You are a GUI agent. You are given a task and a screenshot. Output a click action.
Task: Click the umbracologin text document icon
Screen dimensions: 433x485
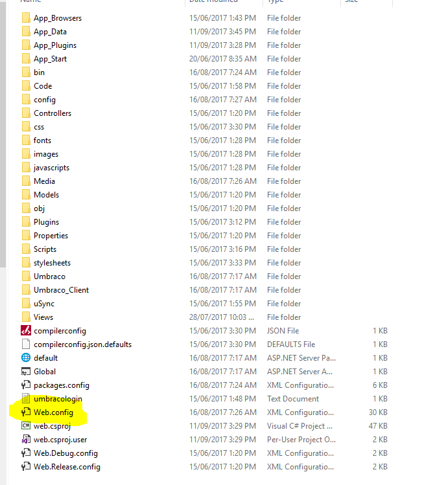tap(26, 399)
